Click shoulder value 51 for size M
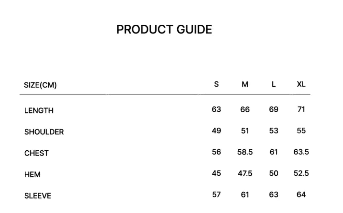Image resolution: width=343 pixels, height=213 pixels. click(x=245, y=131)
